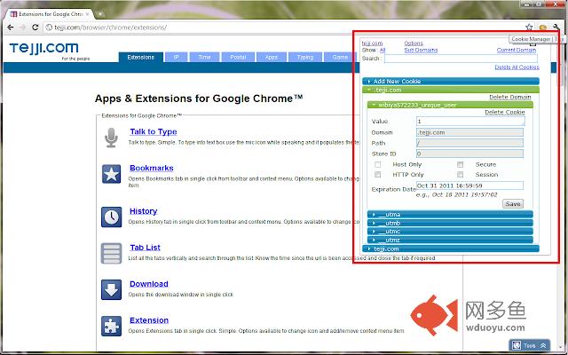Click the Store ID field
This screenshot has height=355, width=568.
469,154
